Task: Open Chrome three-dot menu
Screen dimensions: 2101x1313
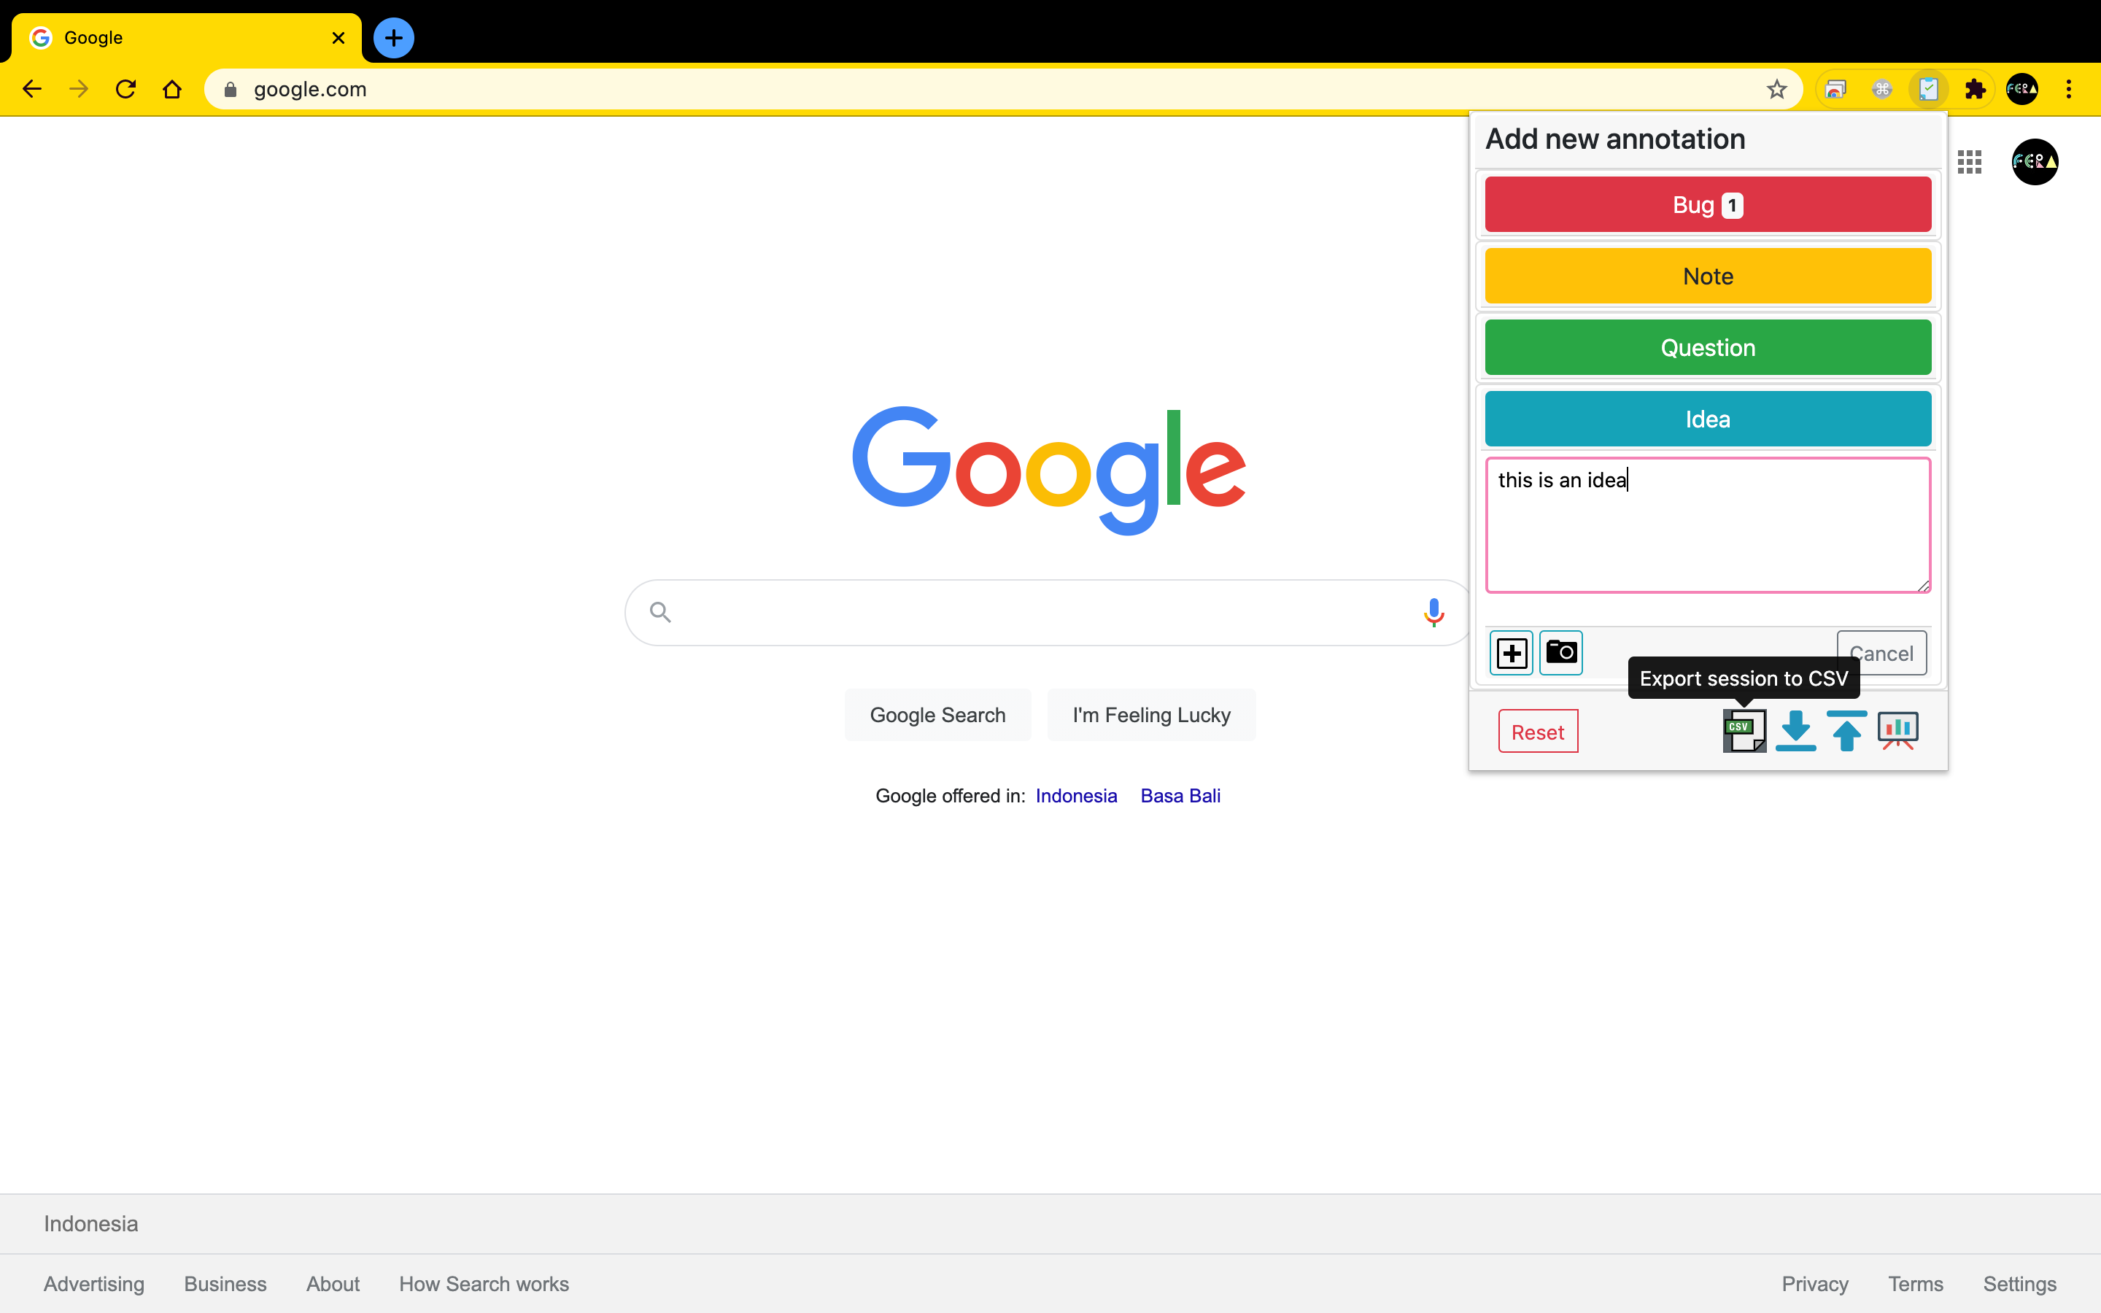Action: click(x=2069, y=90)
